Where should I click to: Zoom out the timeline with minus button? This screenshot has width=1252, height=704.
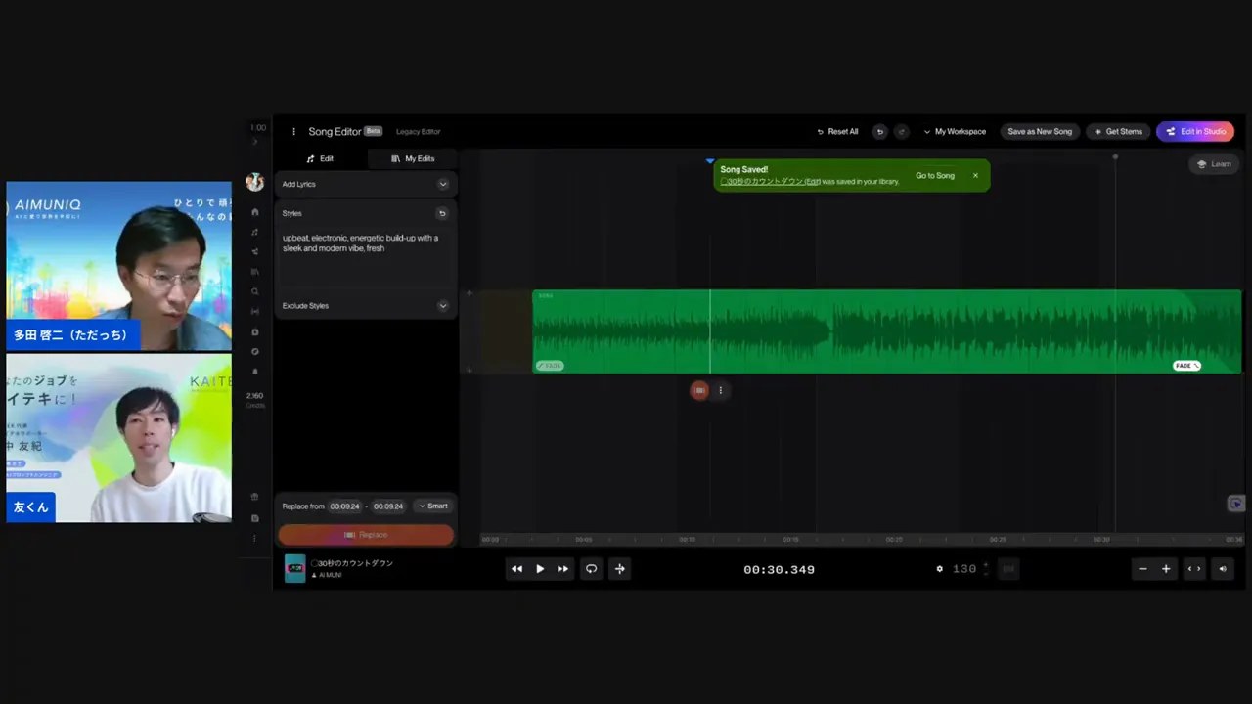[x=1142, y=569]
